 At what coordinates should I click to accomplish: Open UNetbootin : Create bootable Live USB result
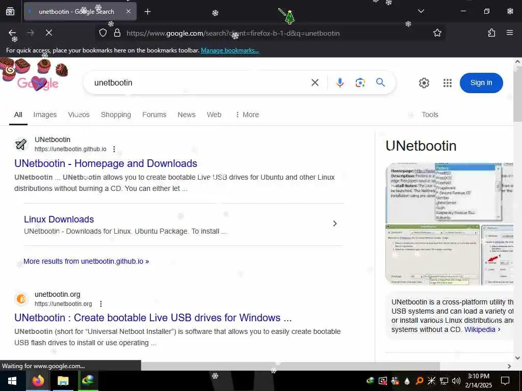click(x=153, y=318)
